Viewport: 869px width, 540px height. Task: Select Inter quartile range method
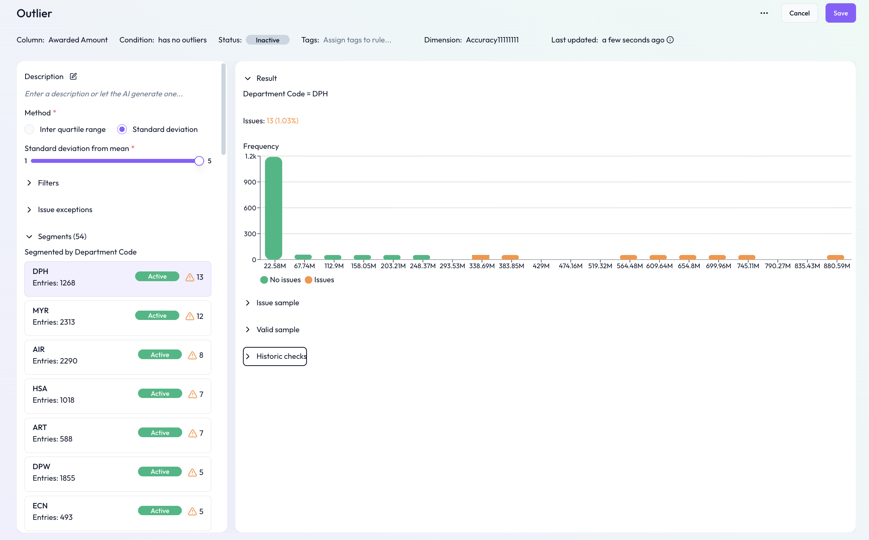pyautogui.click(x=29, y=129)
